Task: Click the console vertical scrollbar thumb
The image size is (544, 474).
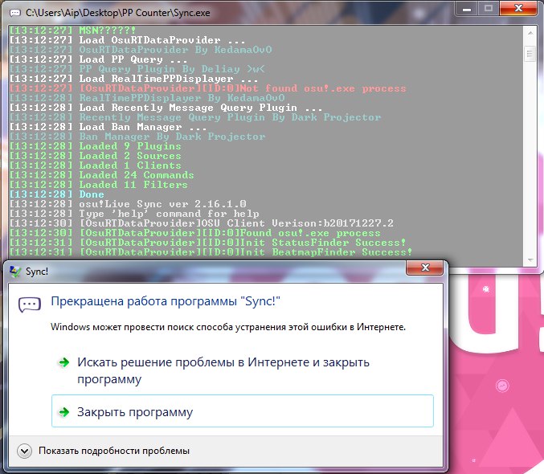Action: click(530, 54)
